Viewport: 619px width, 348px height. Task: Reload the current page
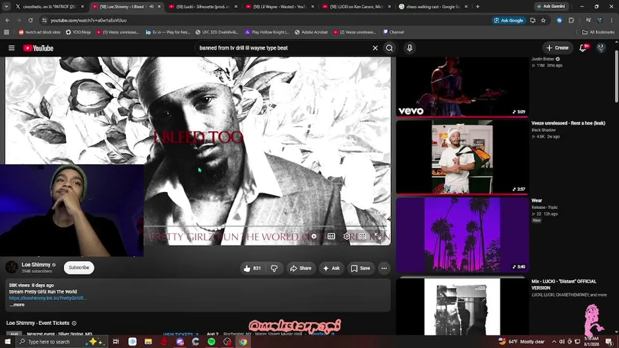pos(30,20)
